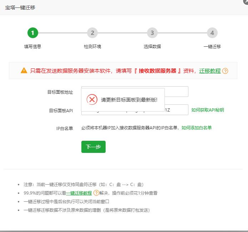Click step 2 circle for 检测环境
This screenshot has height=232, width=248.
pyautogui.click(x=92, y=33)
